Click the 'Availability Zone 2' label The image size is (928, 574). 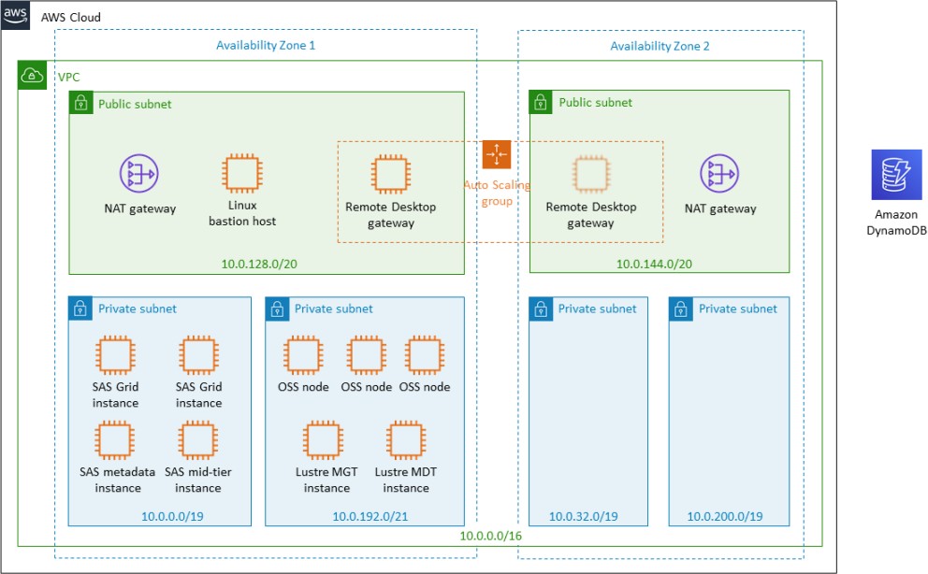pyautogui.click(x=660, y=46)
